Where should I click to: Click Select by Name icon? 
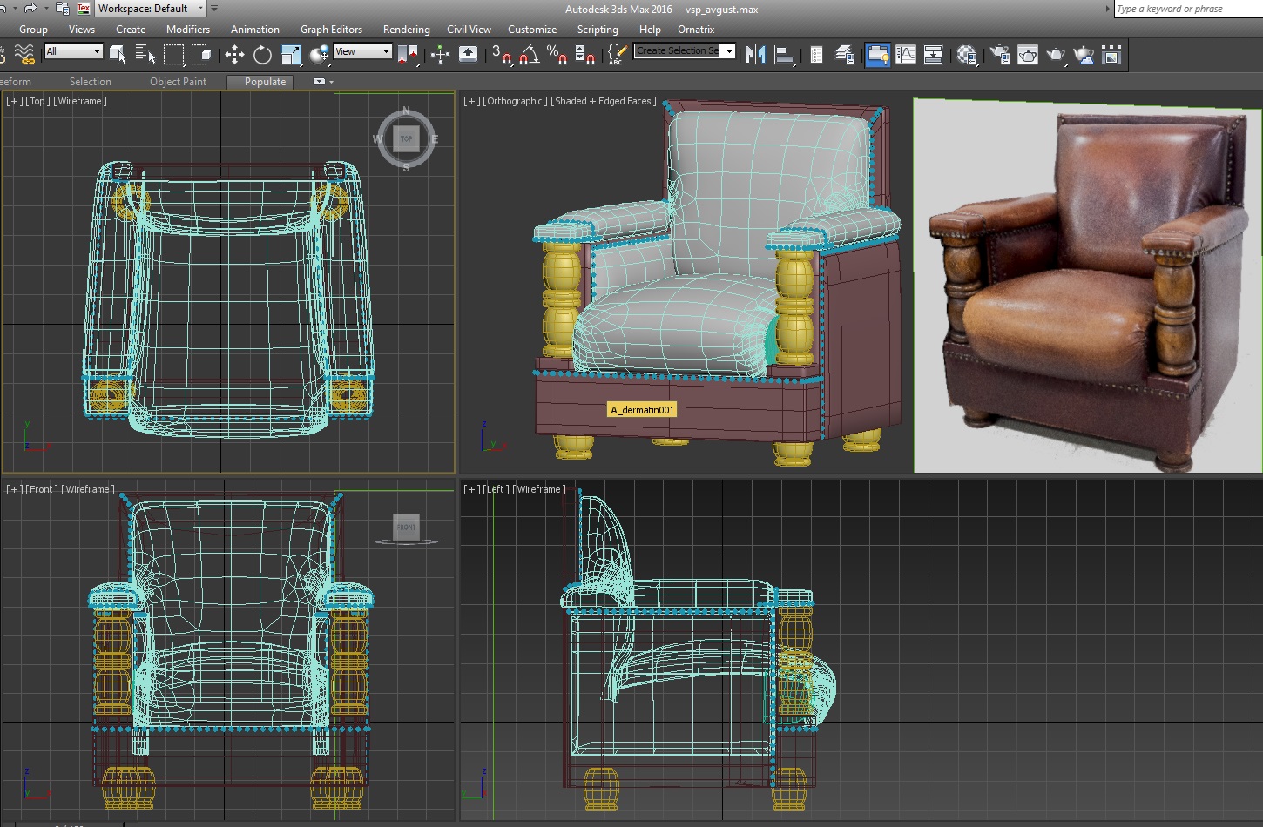coord(145,55)
